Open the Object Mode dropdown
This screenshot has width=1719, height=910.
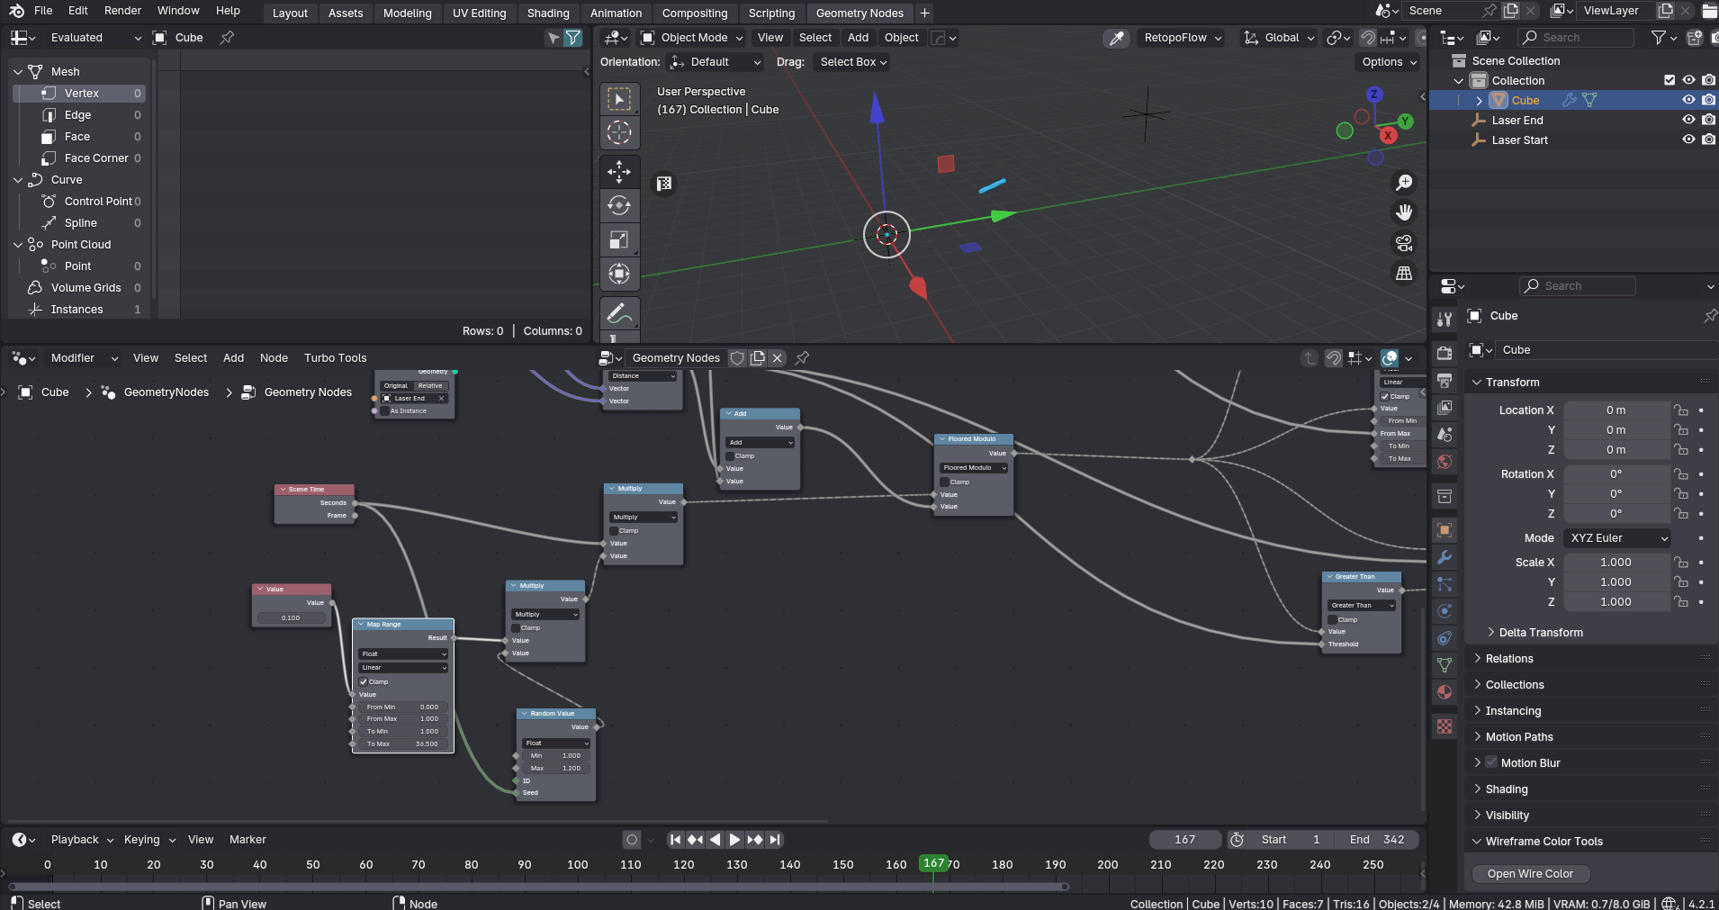coord(692,38)
